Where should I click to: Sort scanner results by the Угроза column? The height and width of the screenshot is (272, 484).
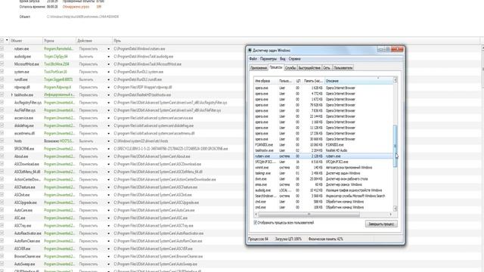click(59, 41)
